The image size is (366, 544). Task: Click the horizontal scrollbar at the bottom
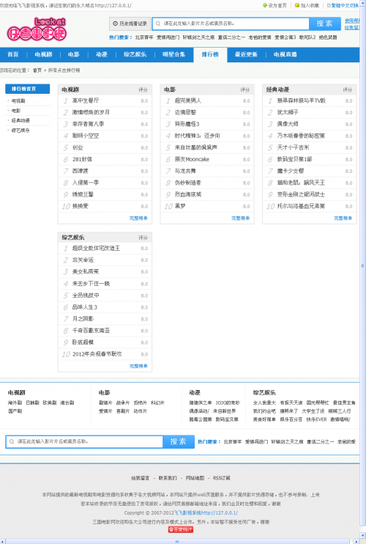point(177,541)
